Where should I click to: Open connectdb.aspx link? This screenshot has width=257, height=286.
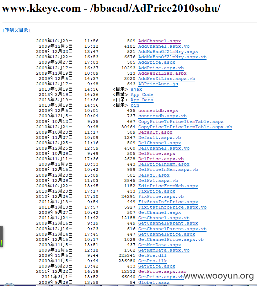click(158, 110)
